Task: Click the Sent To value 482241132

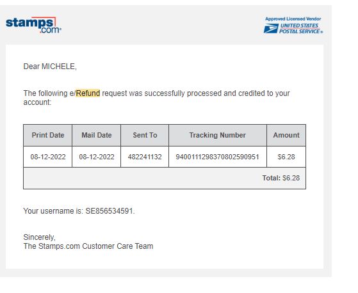Action: pyautogui.click(x=145, y=157)
